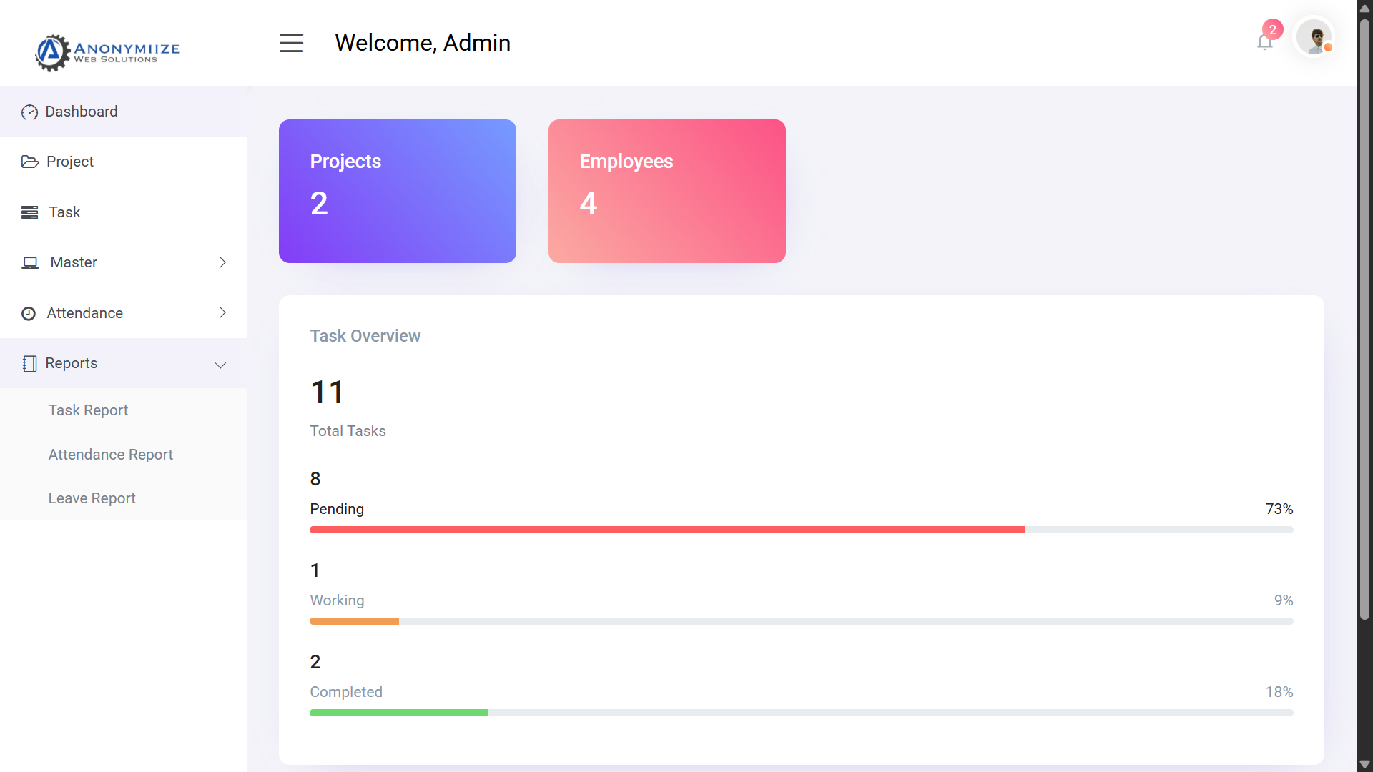Click the Dashboard gauge icon
Image resolution: width=1373 pixels, height=772 pixels.
point(29,112)
